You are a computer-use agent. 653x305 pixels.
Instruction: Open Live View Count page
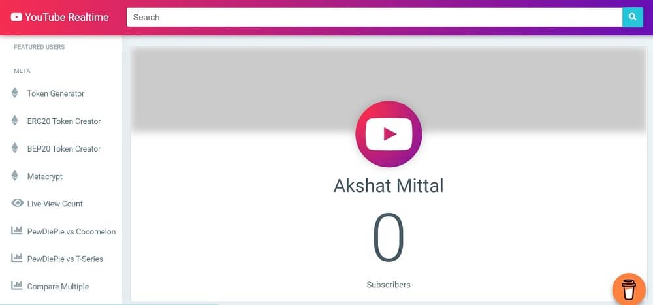pos(55,204)
